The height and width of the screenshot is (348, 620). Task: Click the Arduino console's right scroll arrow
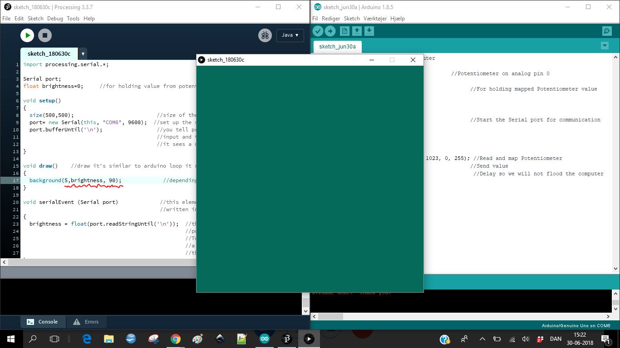point(608,316)
